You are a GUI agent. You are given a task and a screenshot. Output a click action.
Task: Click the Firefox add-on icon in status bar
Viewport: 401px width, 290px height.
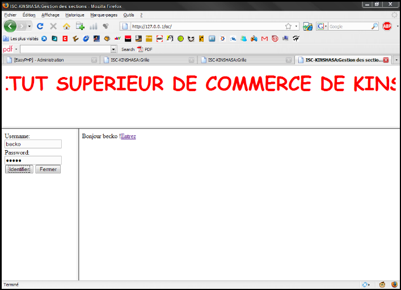point(395,284)
